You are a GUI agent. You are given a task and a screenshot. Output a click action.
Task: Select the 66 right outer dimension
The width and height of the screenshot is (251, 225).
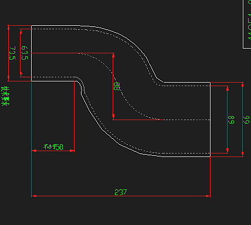click(x=246, y=120)
